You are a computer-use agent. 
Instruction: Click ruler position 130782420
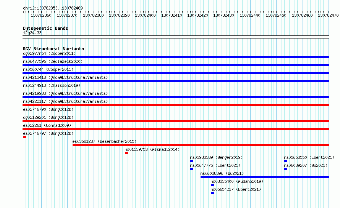coord(198,15)
